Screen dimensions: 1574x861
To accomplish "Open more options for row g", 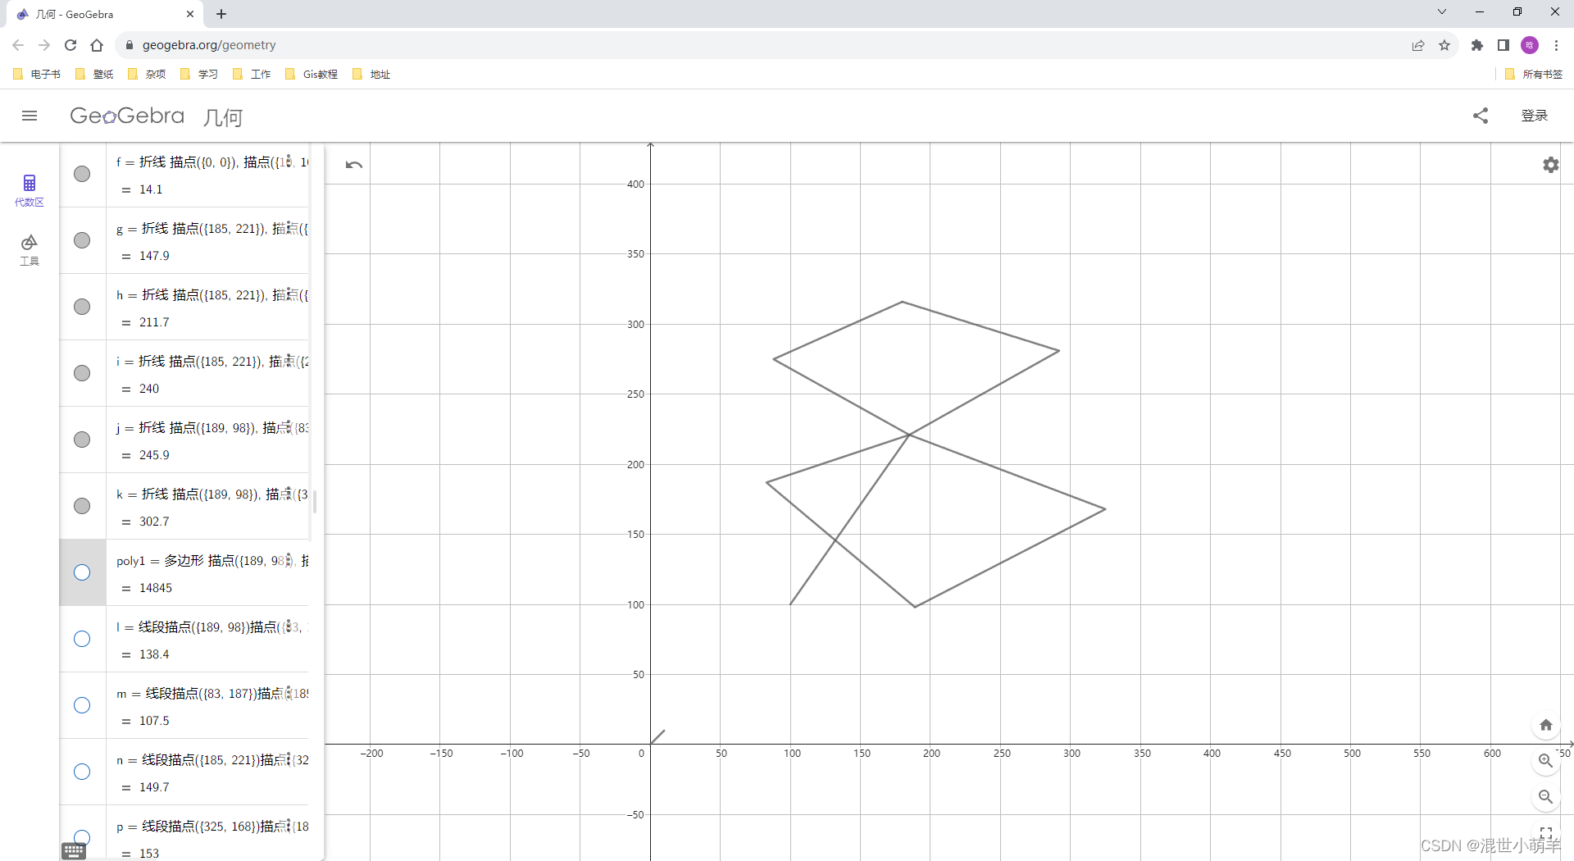I will pyautogui.click(x=289, y=228).
